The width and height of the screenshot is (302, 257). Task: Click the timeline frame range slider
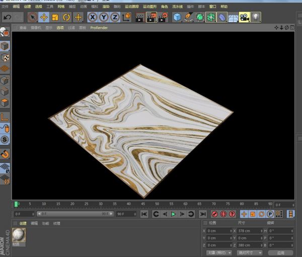coord(74,214)
